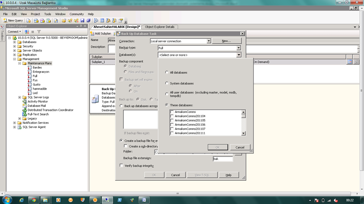
Task: Select the SQL Server Agent node
Action: point(34,127)
